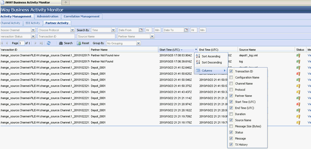The height and width of the screenshot is (149, 311).
Task: Click the status flag in the 17:06:39.616Z row
Action: [298, 62]
